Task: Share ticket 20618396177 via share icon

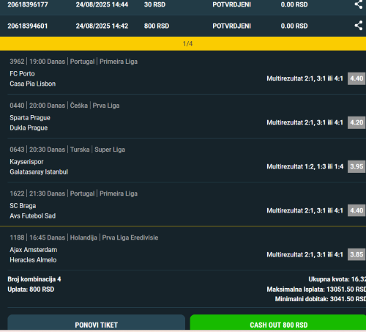Action: 358,4
